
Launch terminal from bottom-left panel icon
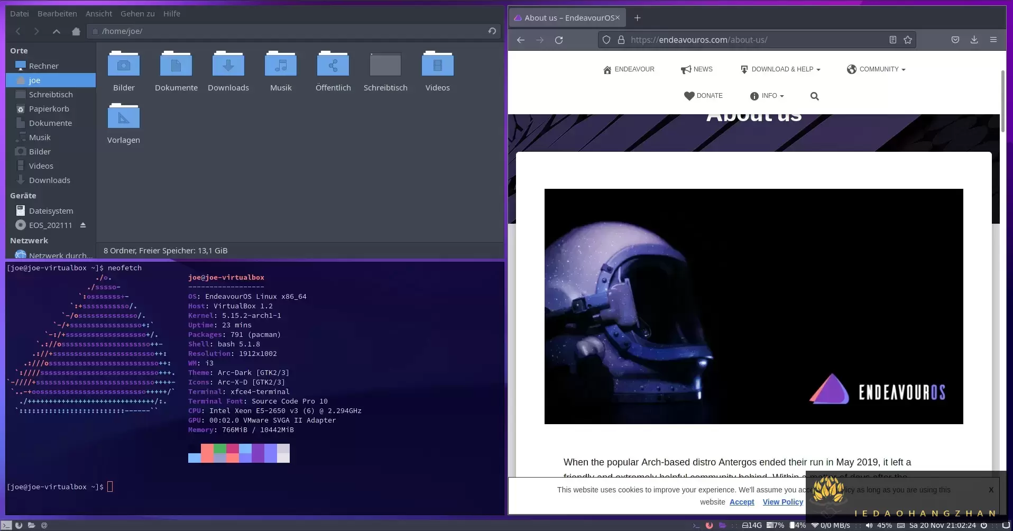tap(6, 525)
